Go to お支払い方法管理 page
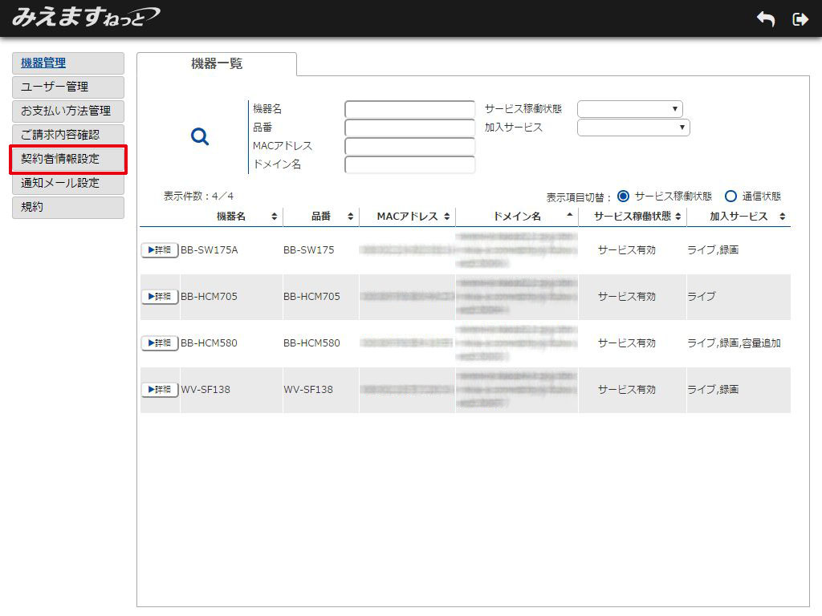822x616 pixels. pos(68,111)
